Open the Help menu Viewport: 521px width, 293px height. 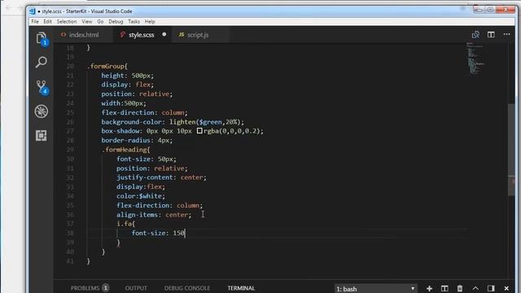150,22
